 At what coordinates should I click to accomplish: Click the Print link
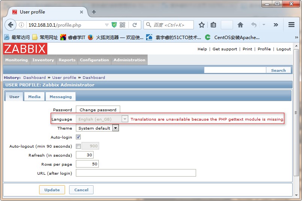[x=247, y=49]
